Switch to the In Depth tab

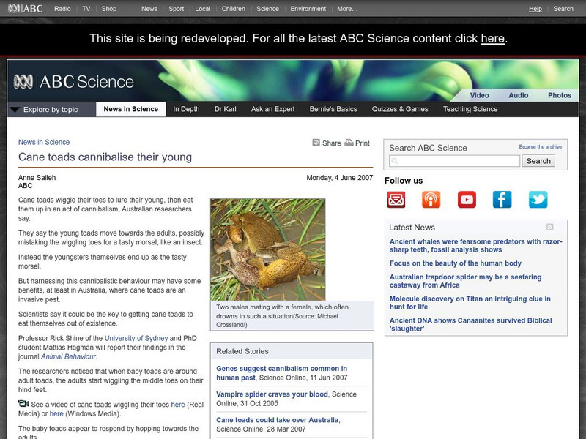point(186,110)
